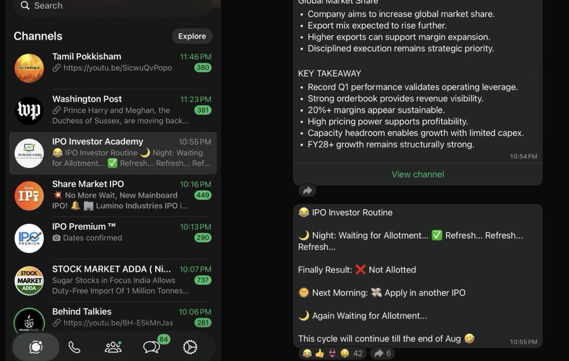Open Share Market IPO channel avatar

click(29, 195)
